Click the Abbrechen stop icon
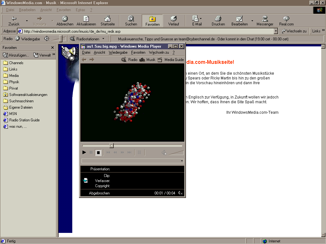The height and width of the screenshot is (244, 326). (x=65, y=21)
